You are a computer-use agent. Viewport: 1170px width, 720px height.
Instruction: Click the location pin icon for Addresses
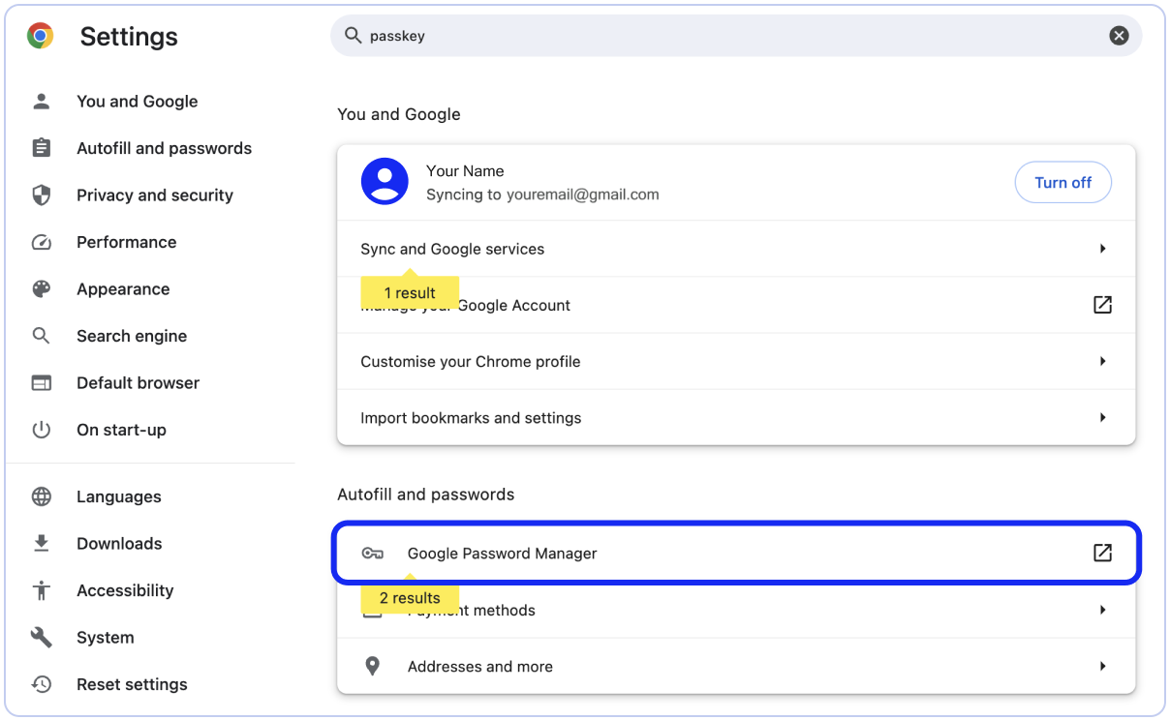tap(372, 666)
